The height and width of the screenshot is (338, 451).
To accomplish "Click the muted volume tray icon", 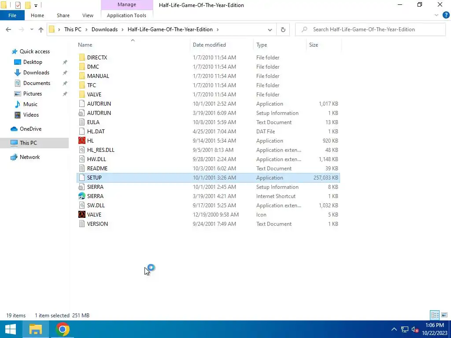I will (415, 329).
